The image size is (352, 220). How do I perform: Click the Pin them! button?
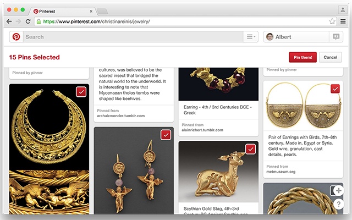[x=303, y=57]
